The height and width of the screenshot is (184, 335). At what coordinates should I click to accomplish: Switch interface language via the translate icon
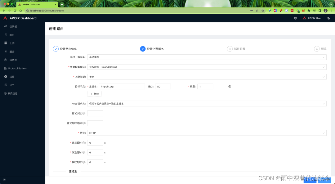pyautogui.click(x=328, y=18)
